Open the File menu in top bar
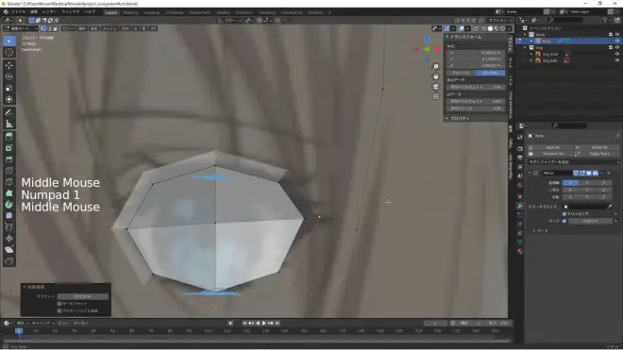This screenshot has width=623, height=350. tap(18, 12)
